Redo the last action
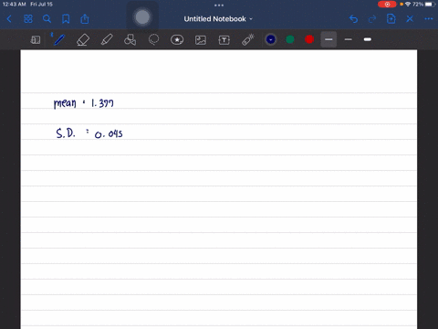The image size is (438, 329). pyautogui.click(x=372, y=19)
